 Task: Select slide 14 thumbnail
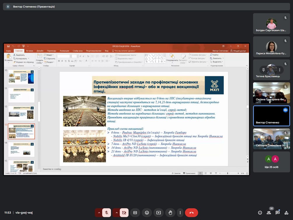tap(21, 150)
